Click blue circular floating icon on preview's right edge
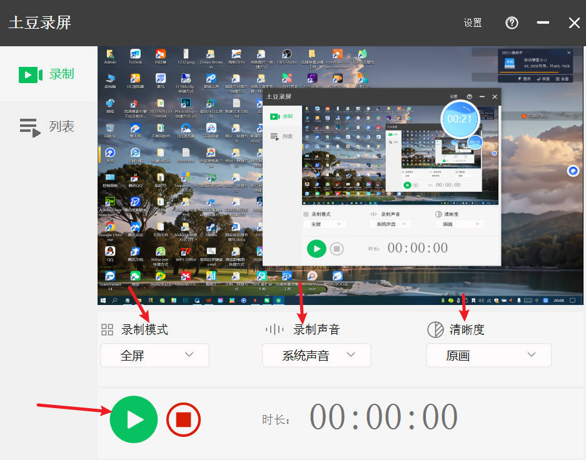 click(573, 171)
